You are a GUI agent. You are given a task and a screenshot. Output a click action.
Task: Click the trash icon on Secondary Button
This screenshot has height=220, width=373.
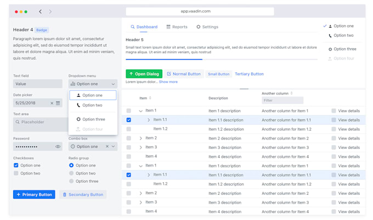pyautogui.click(x=65, y=195)
